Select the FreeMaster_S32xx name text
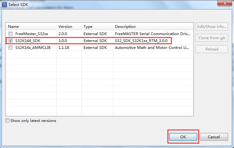 (32, 34)
